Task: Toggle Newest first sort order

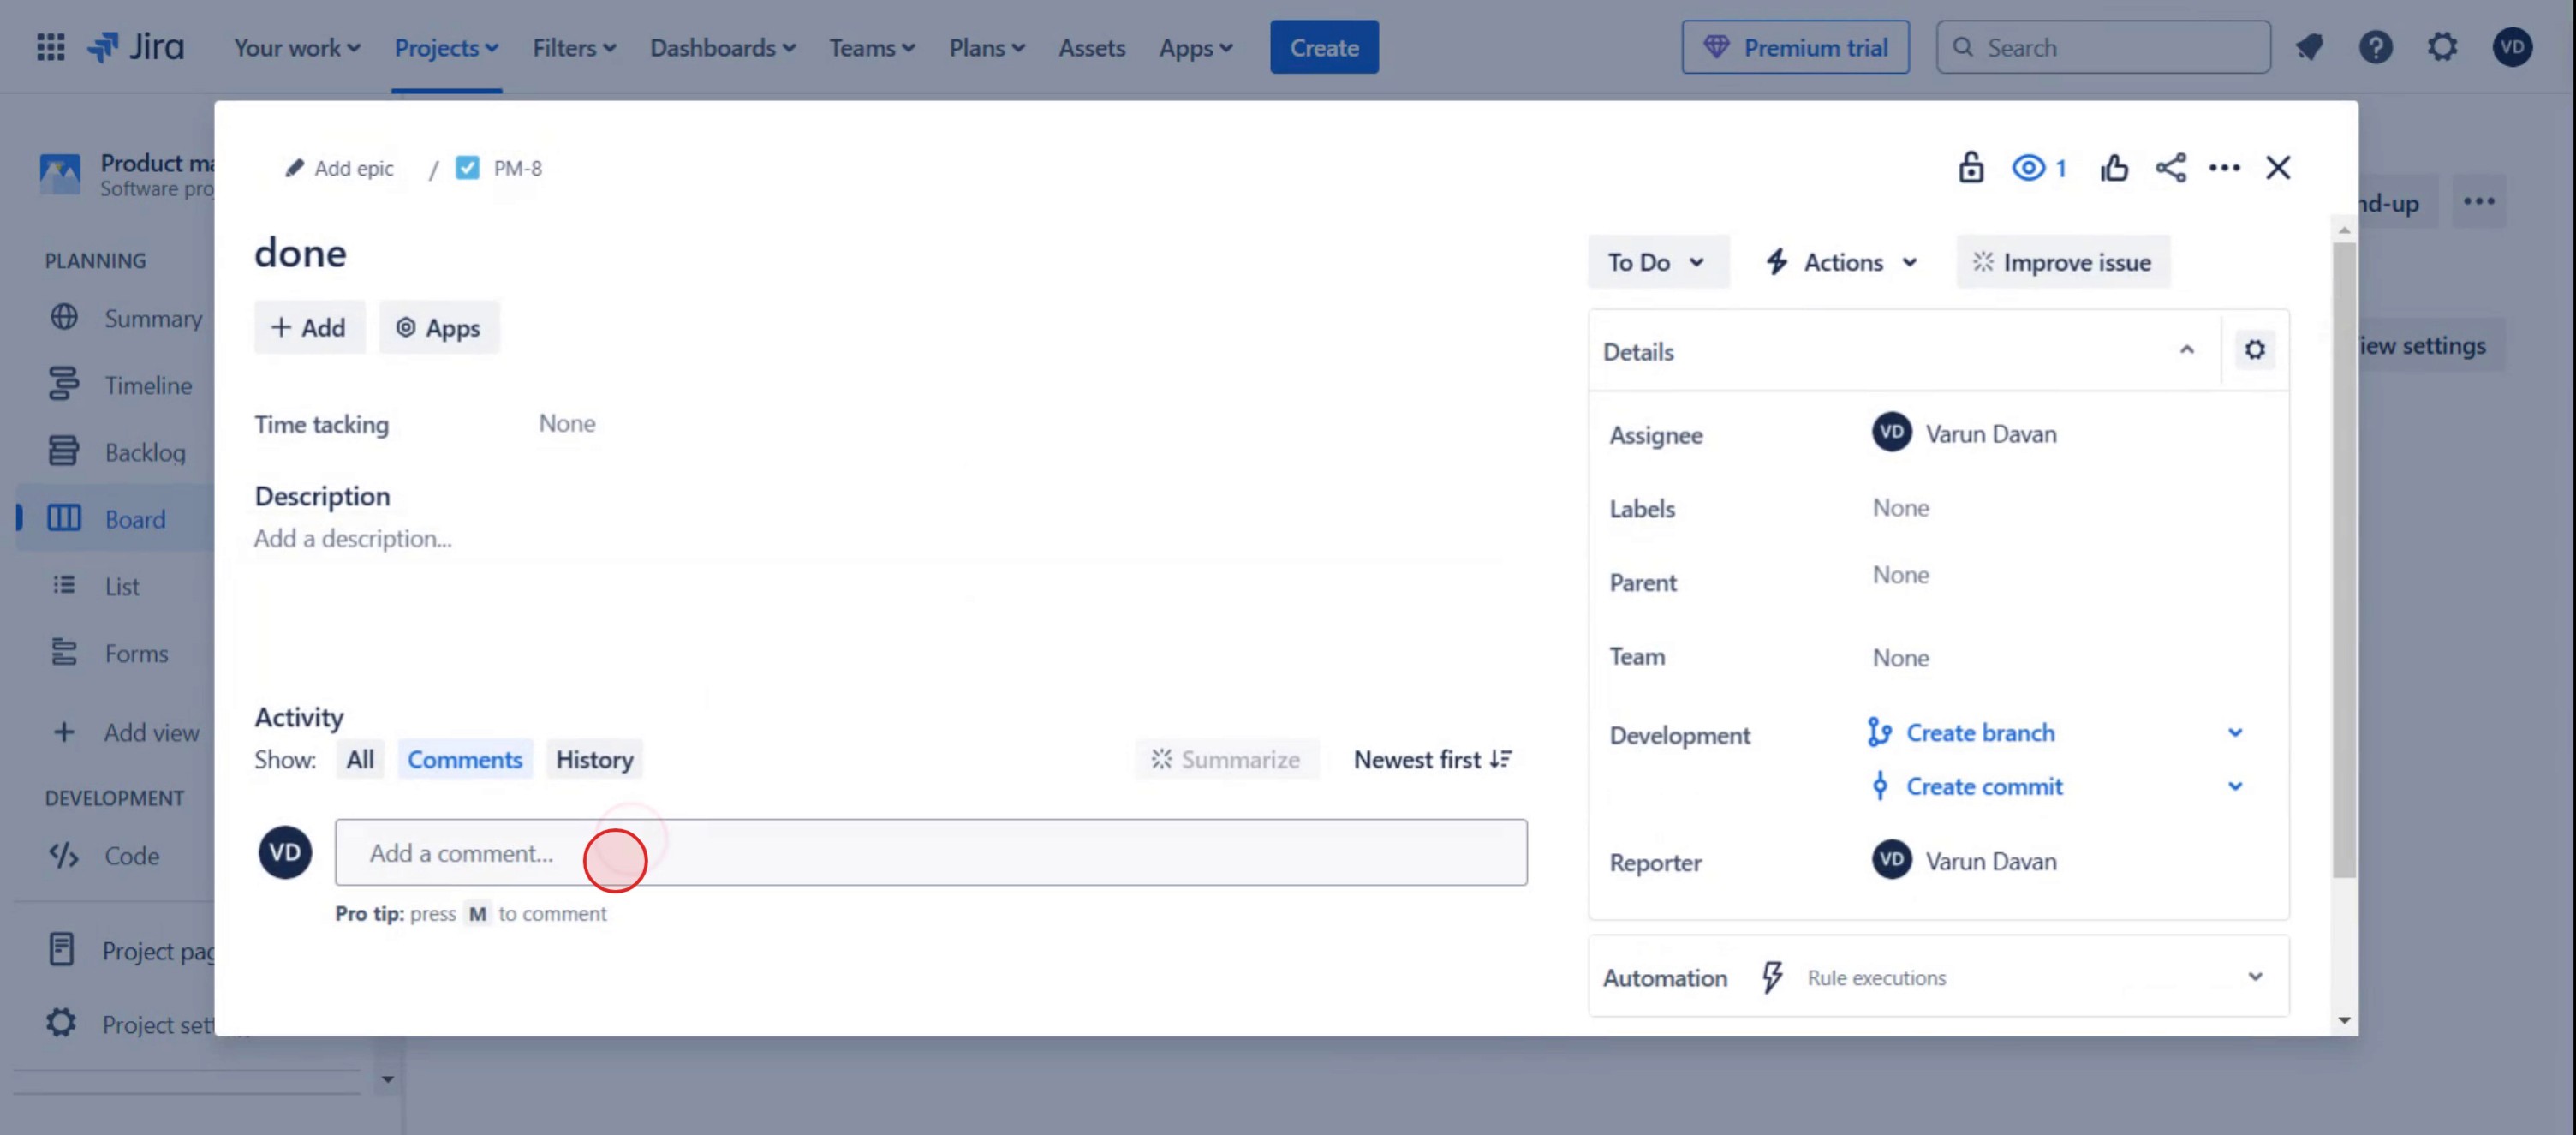Action: click(x=1432, y=760)
